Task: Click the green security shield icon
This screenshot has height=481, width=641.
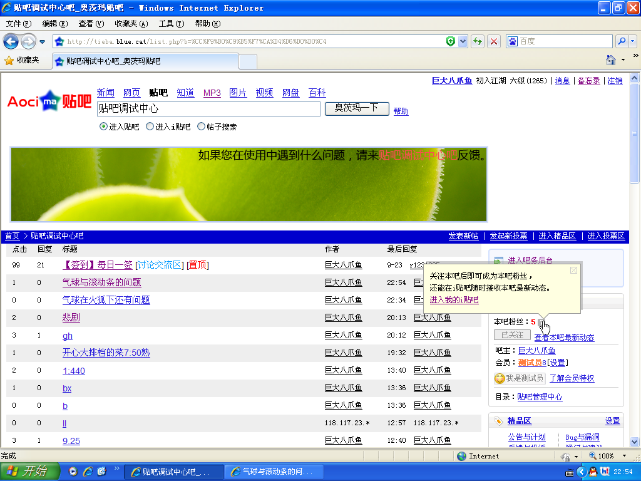Action: pyautogui.click(x=451, y=41)
